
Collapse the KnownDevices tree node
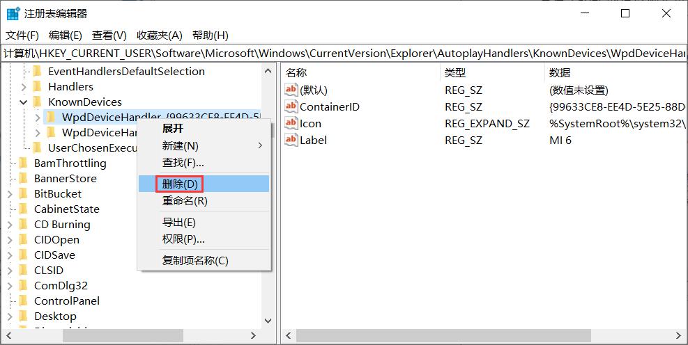point(24,102)
